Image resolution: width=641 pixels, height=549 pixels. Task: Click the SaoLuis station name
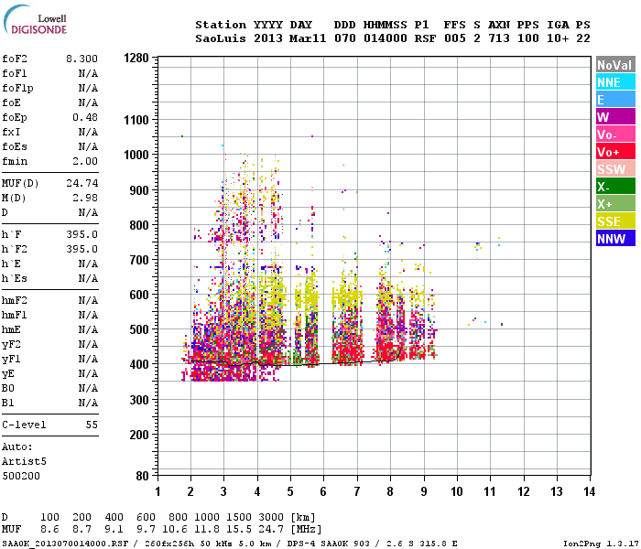tap(221, 38)
